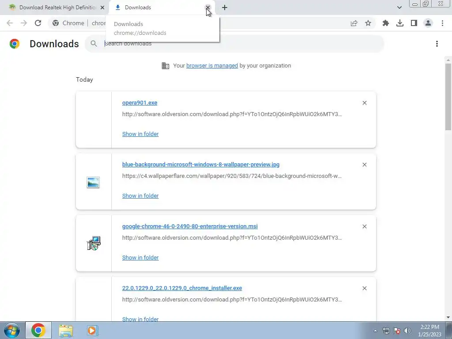Screen dimensions: 452x339
Task: Click the Today date heading
Action: coord(84,79)
